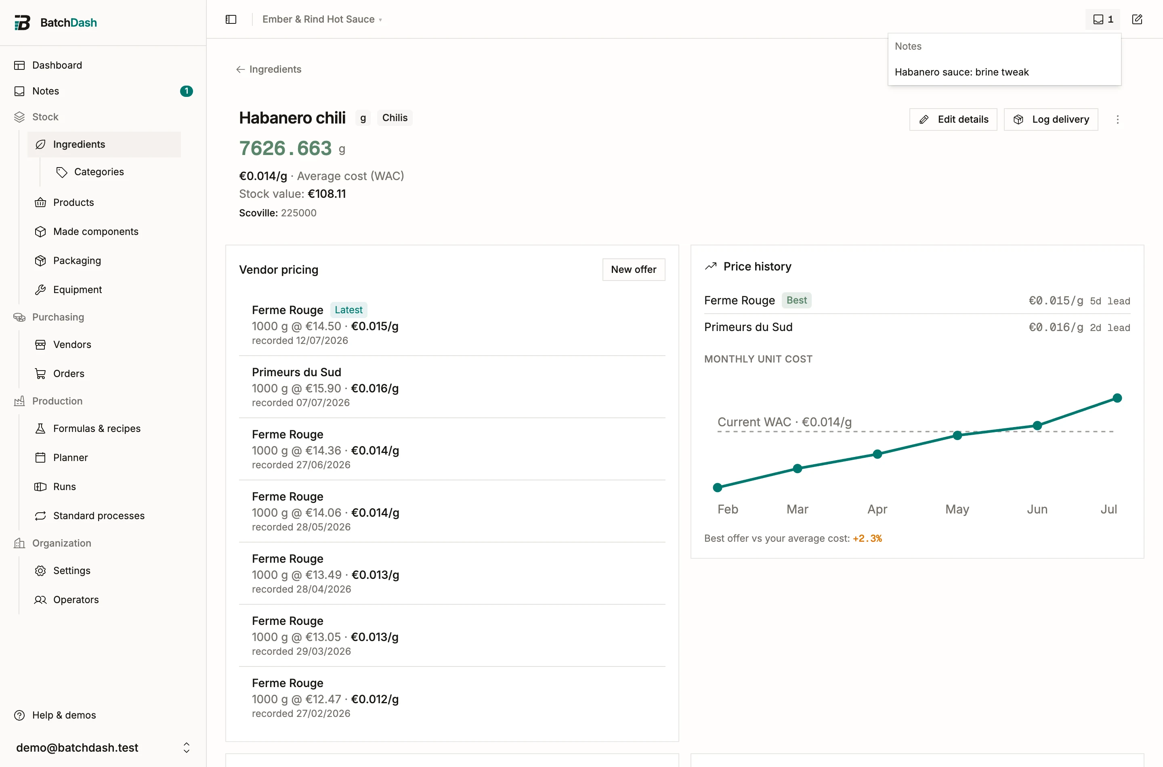The image size is (1163, 767).
Task: Toggle the sidebar collapse icon
Action: [231, 19]
